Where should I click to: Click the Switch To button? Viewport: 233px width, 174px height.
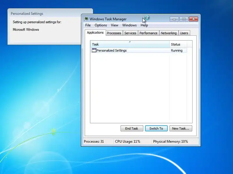[156, 128]
